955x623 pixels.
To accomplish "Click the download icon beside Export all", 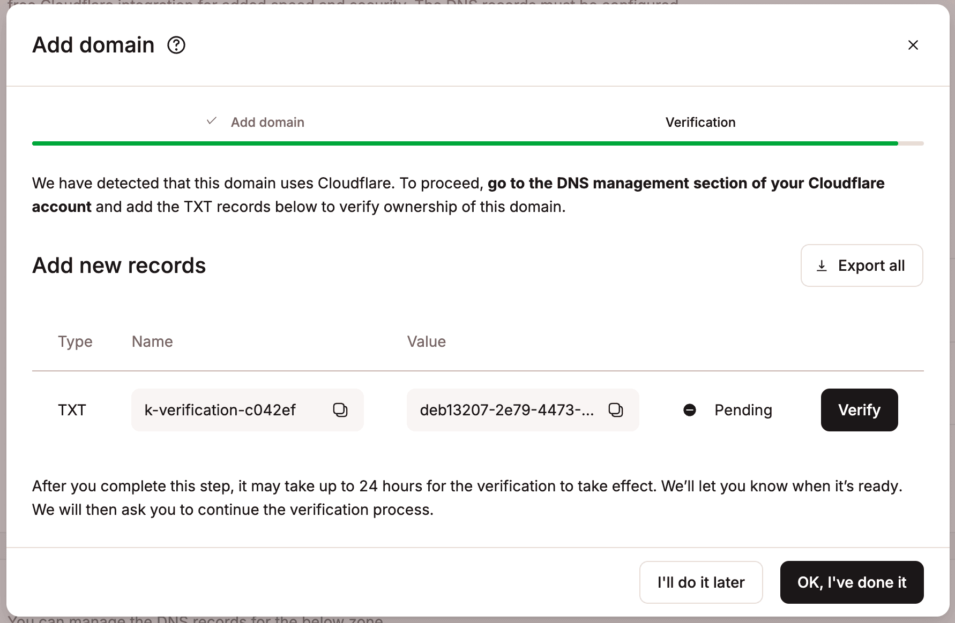I will coord(821,265).
